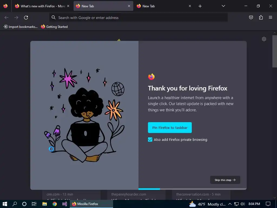Launch Google Chrome from the taskbar
Image resolution: width=277 pixels, height=208 pixels.
coord(55,204)
